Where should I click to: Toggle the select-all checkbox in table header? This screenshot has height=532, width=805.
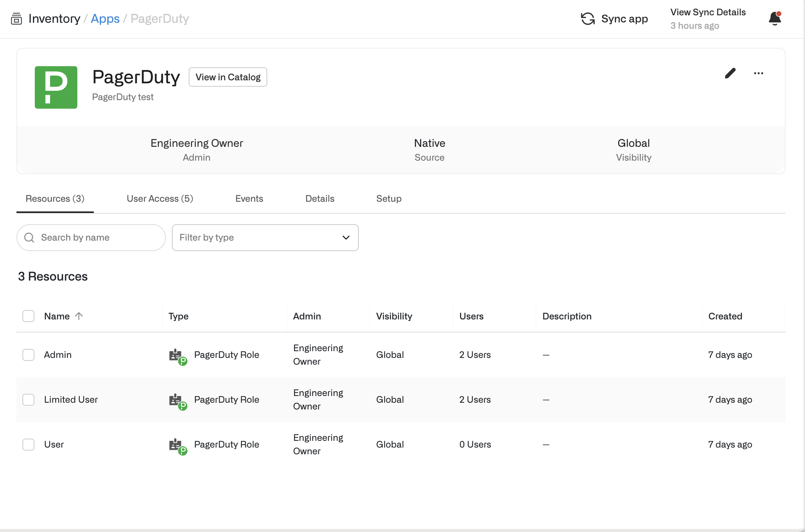(28, 316)
